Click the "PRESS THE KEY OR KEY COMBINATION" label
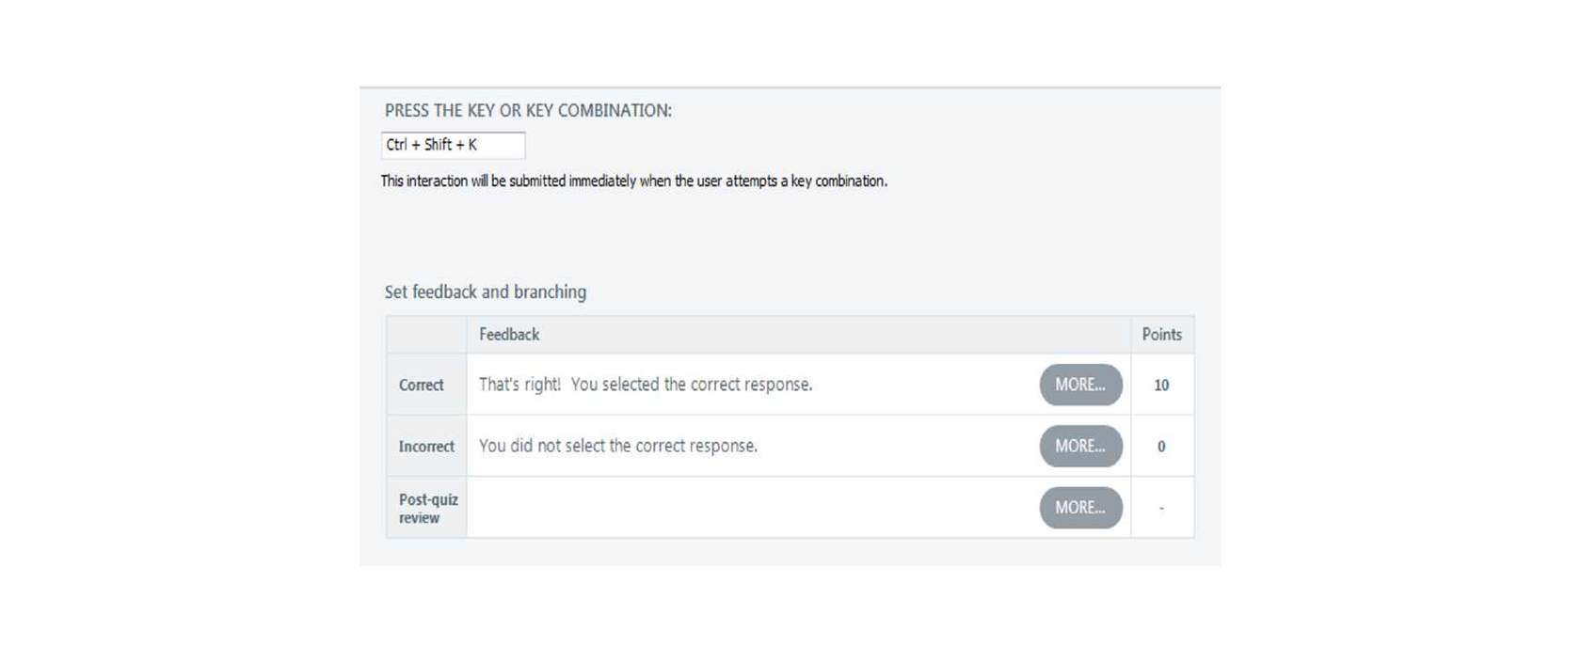Screen dimensions: 1581x662 pyautogui.click(x=528, y=111)
